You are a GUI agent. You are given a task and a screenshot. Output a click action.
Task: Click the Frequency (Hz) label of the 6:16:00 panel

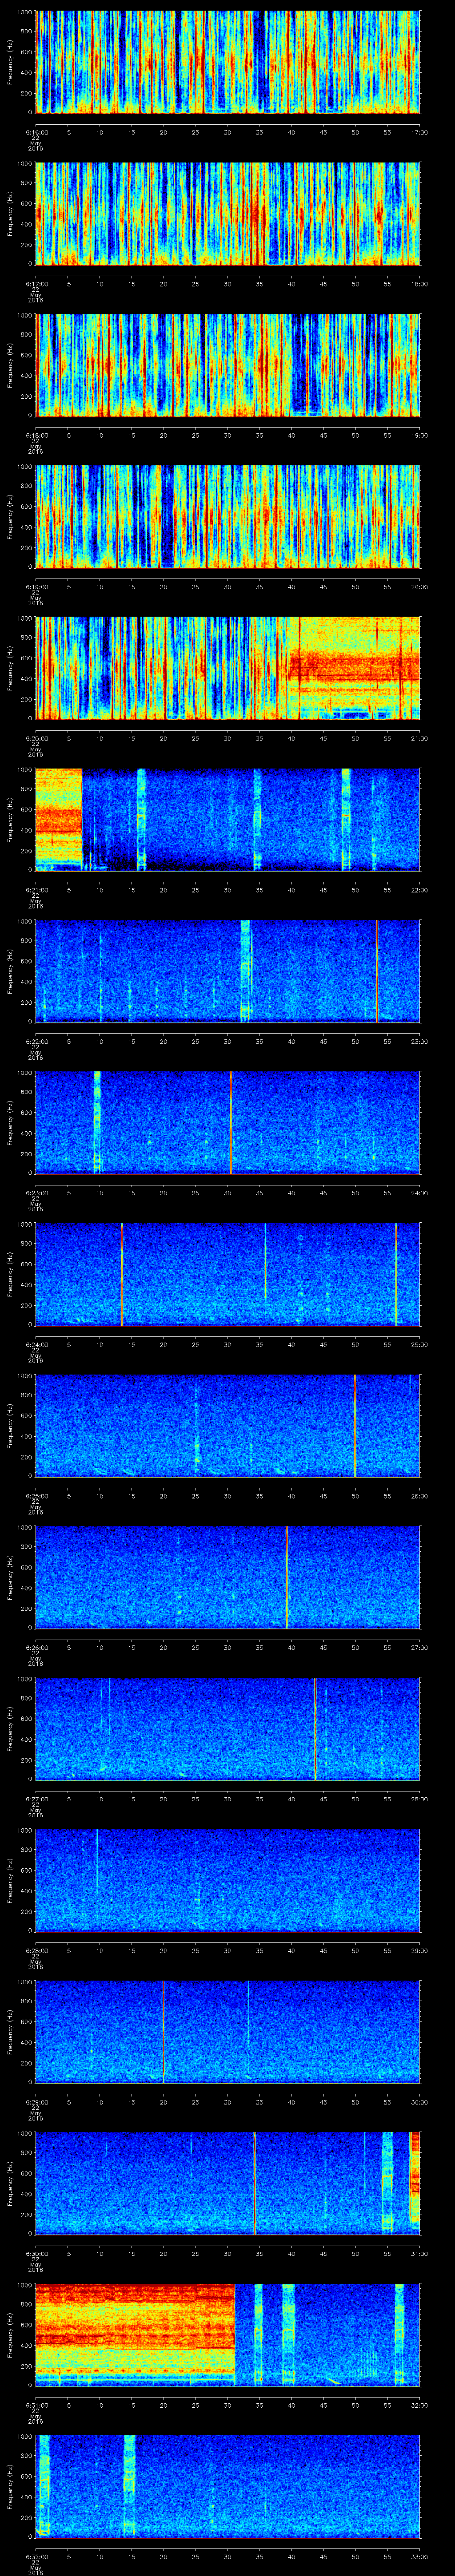point(11,62)
